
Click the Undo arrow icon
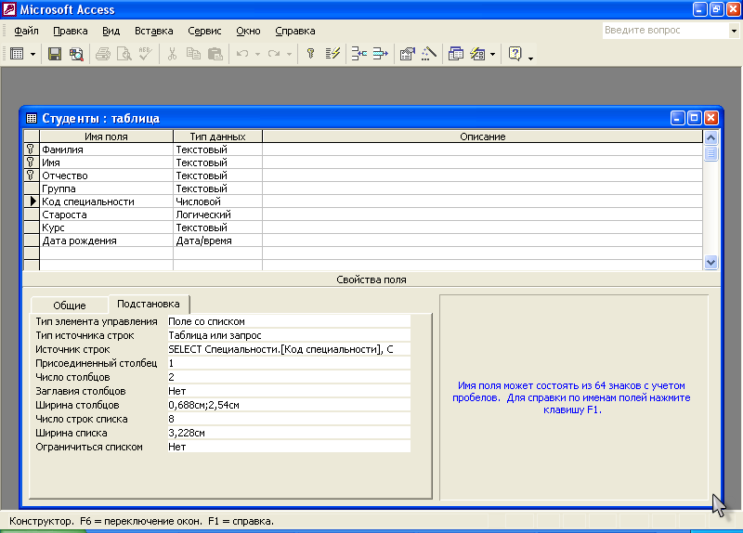pyautogui.click(x=242, y=54)
